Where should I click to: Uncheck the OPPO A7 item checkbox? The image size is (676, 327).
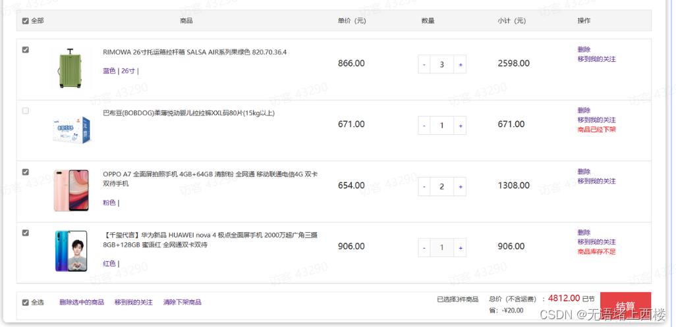point(26,172)
